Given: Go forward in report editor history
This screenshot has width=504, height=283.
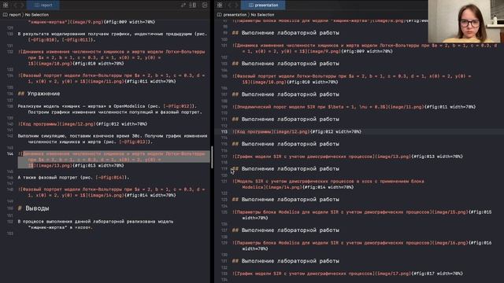Looking at the screenshot, I should click(22, 5).
